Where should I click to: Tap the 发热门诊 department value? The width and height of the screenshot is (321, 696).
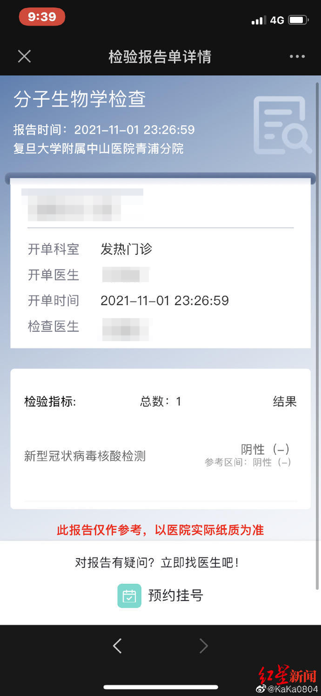point(127,250)
